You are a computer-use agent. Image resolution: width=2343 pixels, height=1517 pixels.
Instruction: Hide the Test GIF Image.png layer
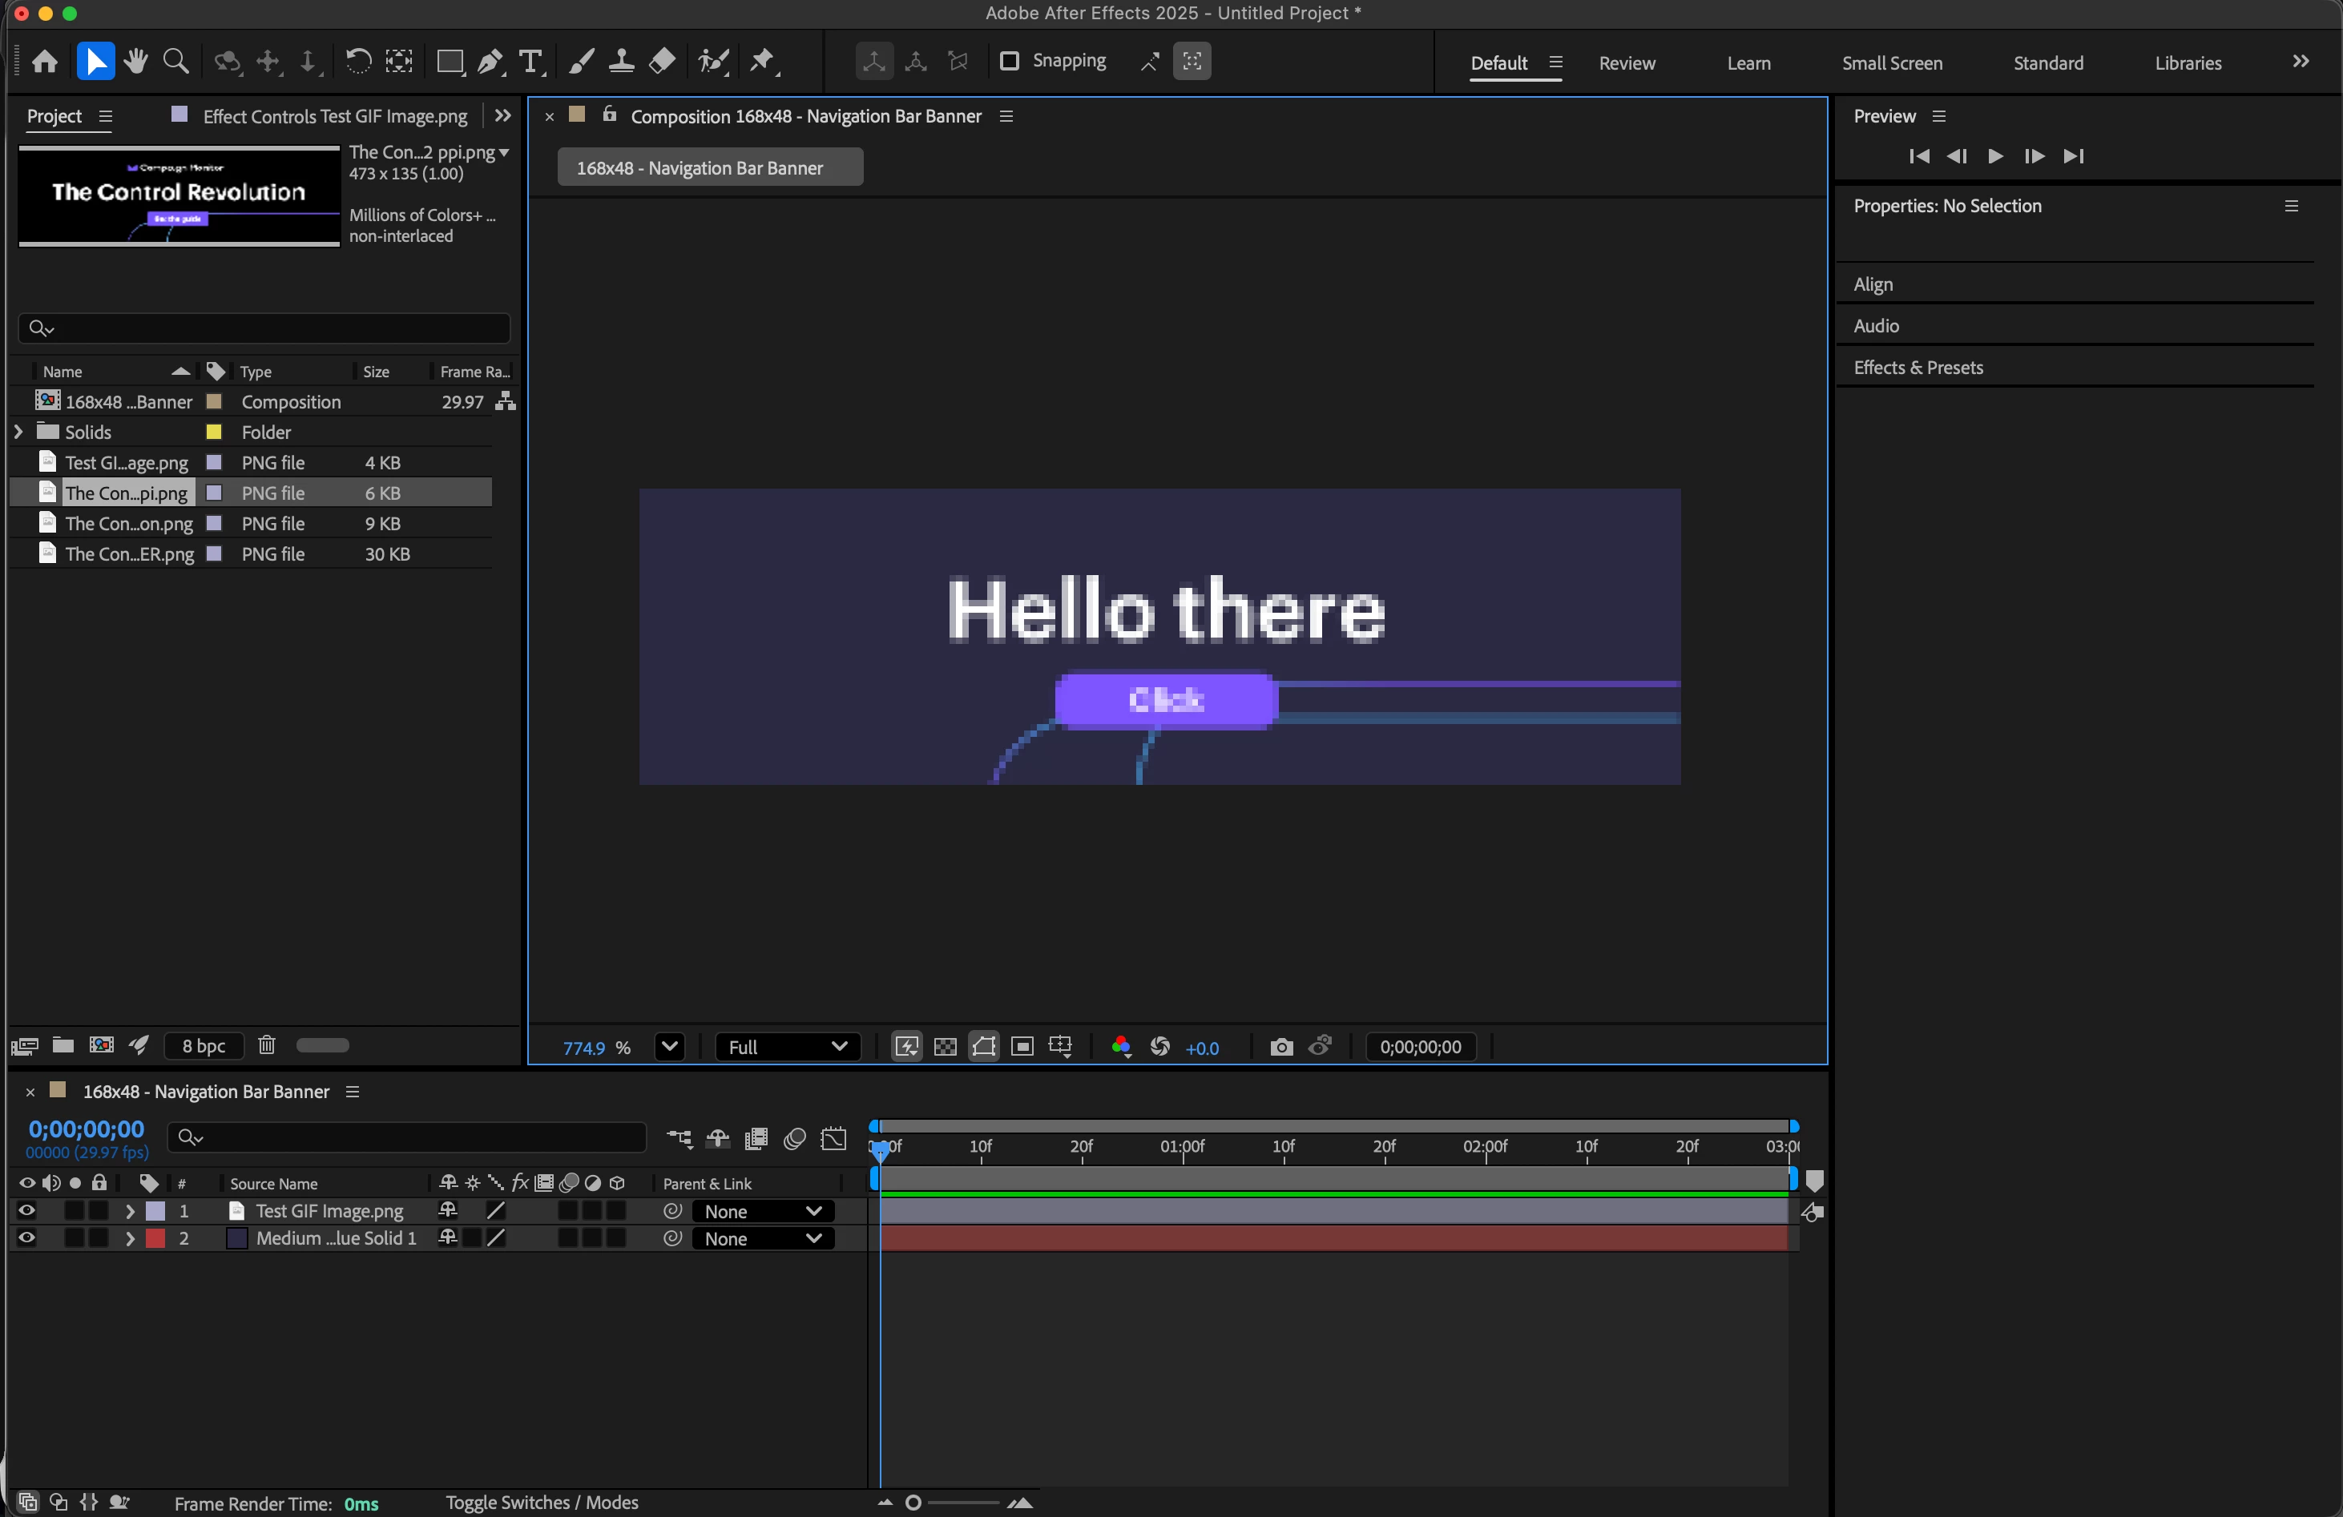(26, 1211)
